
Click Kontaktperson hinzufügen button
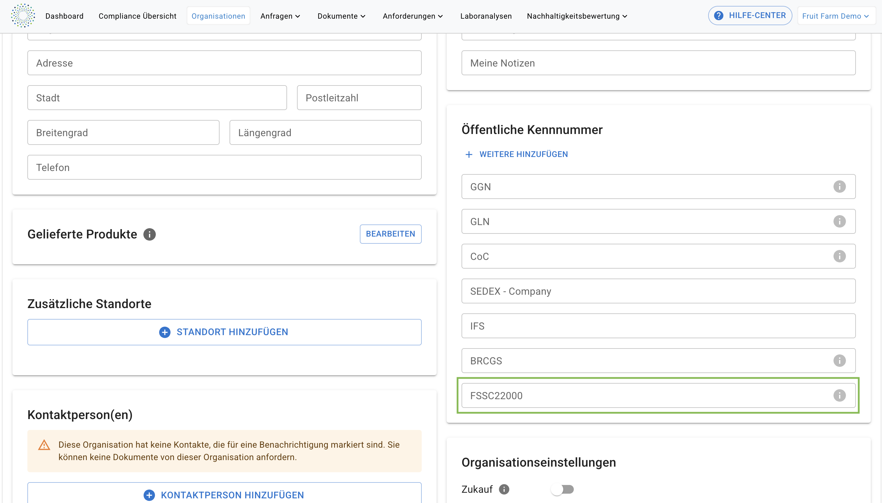tap(224, 493)
